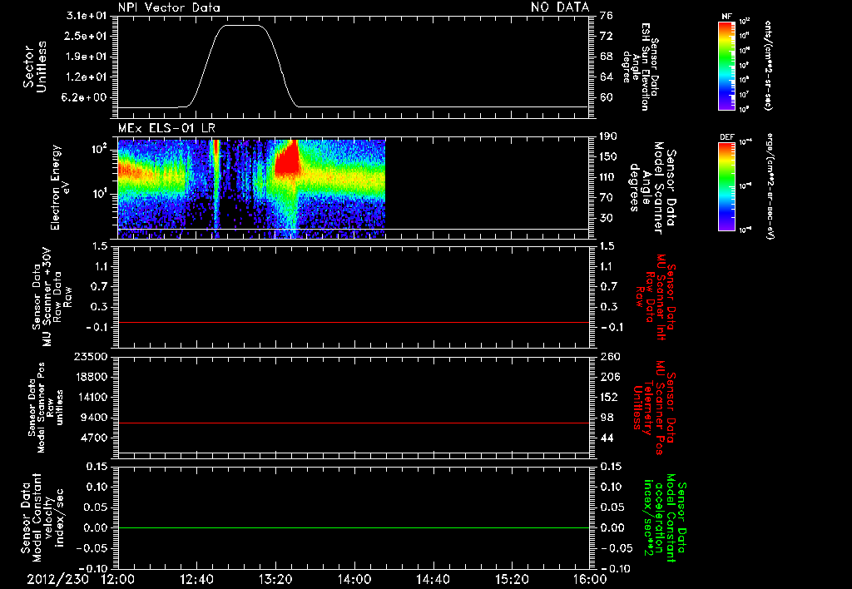Click the red line in MU Scanner +30V panel
The height and width of the screenshot is (589, 852).
coord(353,322)
